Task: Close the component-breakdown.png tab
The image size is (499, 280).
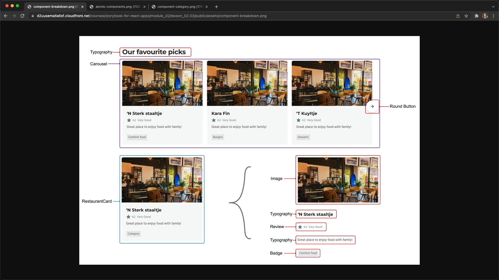Action: pyautogui.click(x=82, y=7)
